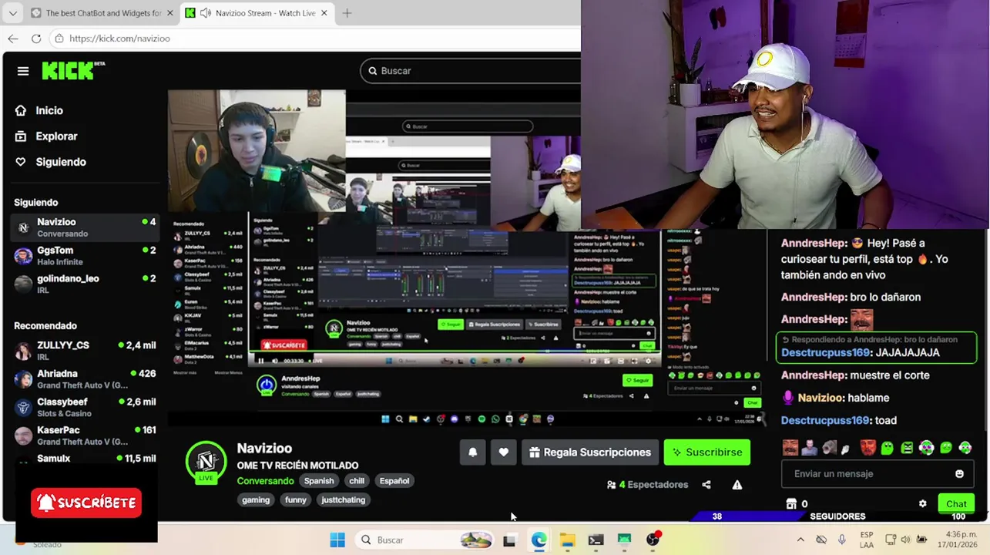This screenshot has width=990, height=555.
Task: Click the gaming tag
Action: [x=256, y=500]
